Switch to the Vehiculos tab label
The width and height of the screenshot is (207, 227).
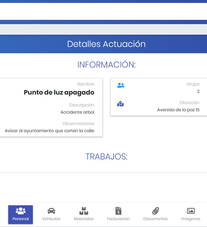[x=51, y=219]
